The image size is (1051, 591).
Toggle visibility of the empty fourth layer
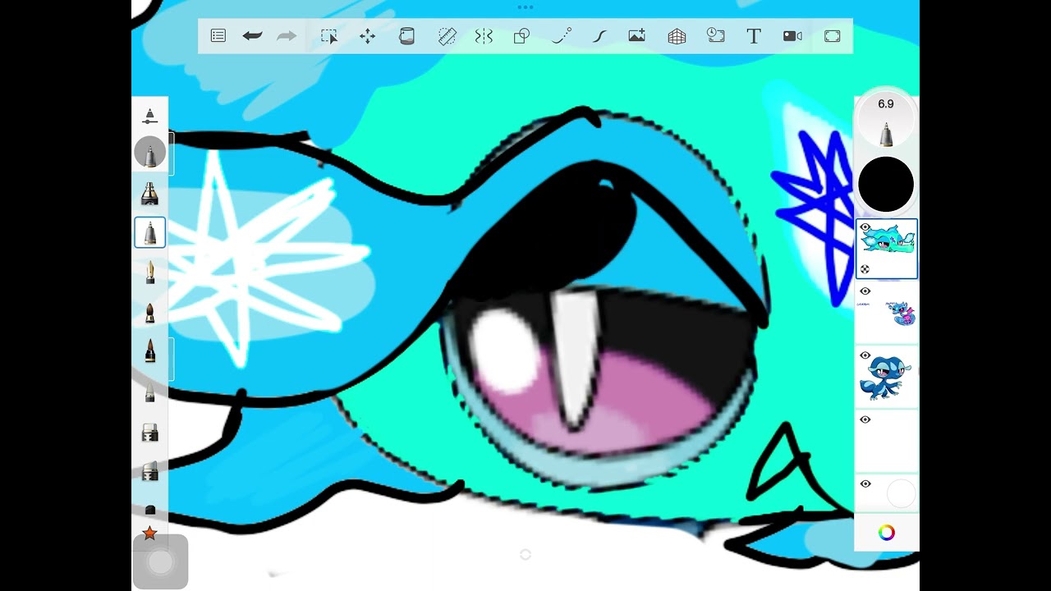[x=865, y=419]
